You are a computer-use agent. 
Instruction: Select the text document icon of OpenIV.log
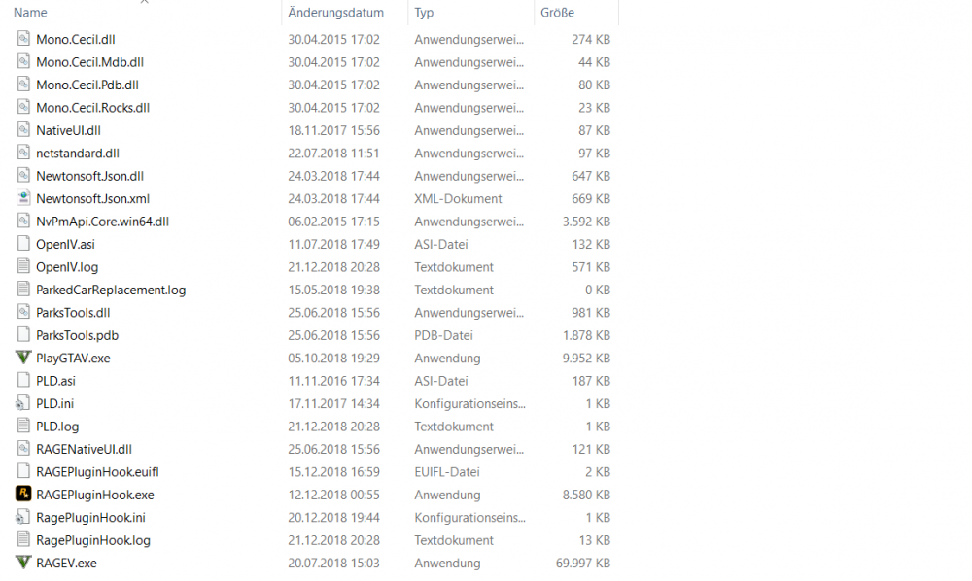(23, 266)
